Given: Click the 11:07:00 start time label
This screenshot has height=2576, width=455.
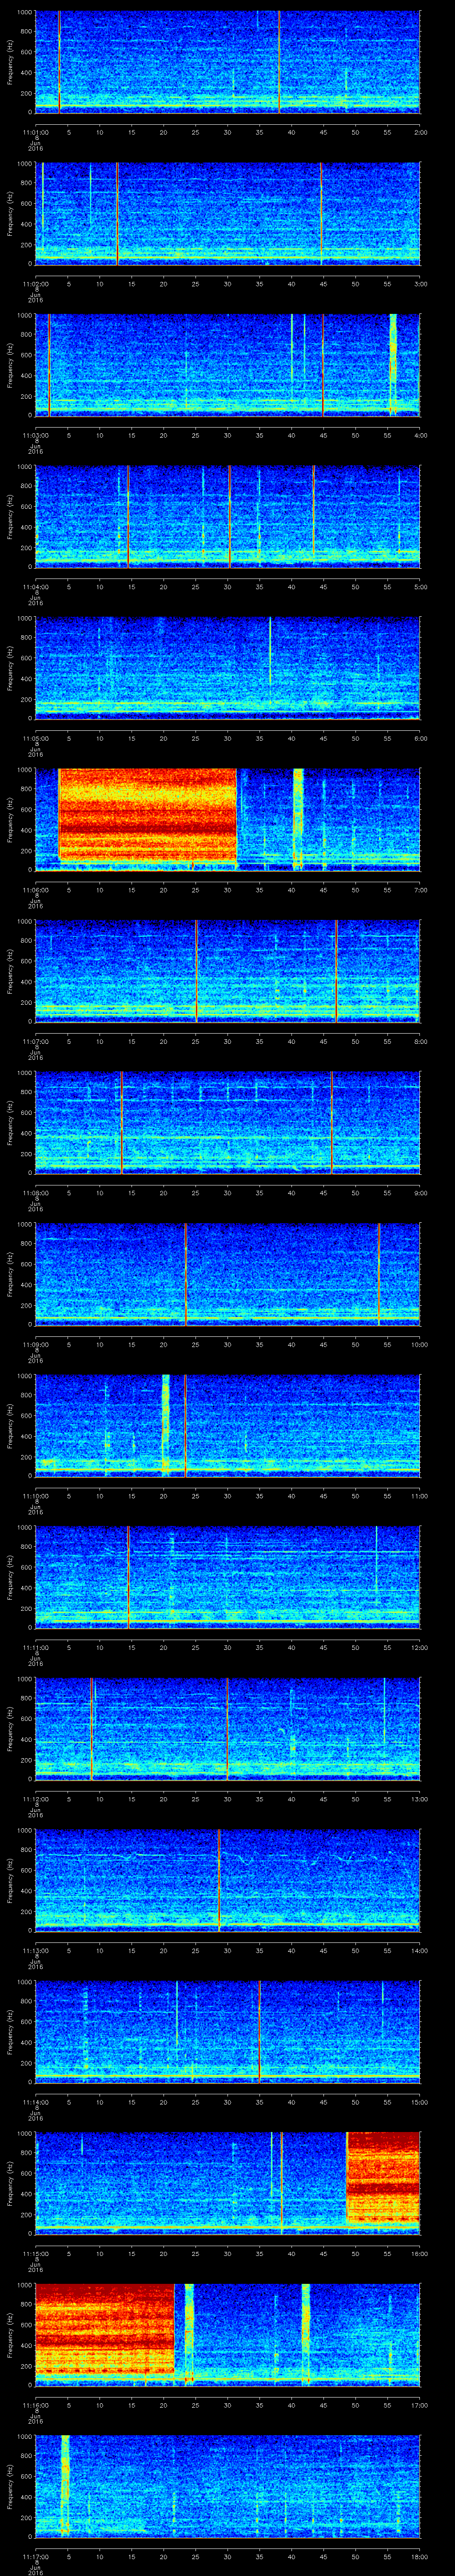Looking at the screenshot, I should 35,1041.
